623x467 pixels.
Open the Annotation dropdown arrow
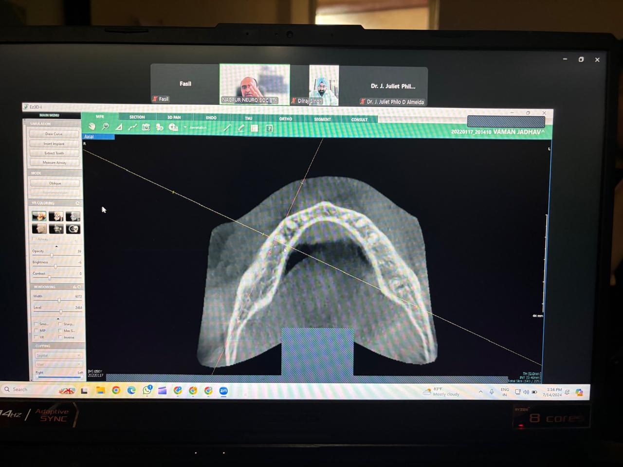(x=185, y=127)
